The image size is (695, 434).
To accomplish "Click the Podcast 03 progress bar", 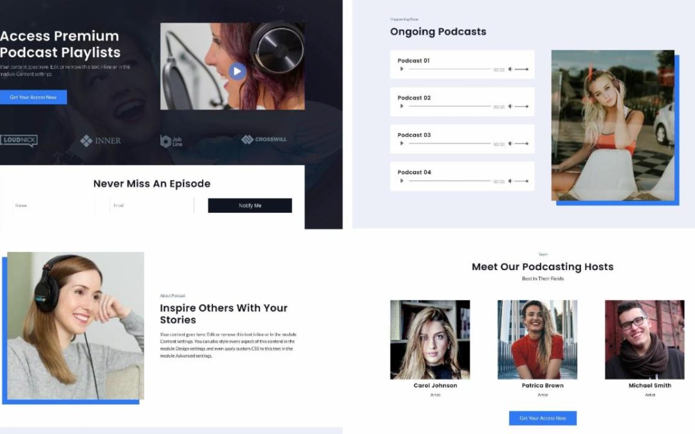I will 449,143.
